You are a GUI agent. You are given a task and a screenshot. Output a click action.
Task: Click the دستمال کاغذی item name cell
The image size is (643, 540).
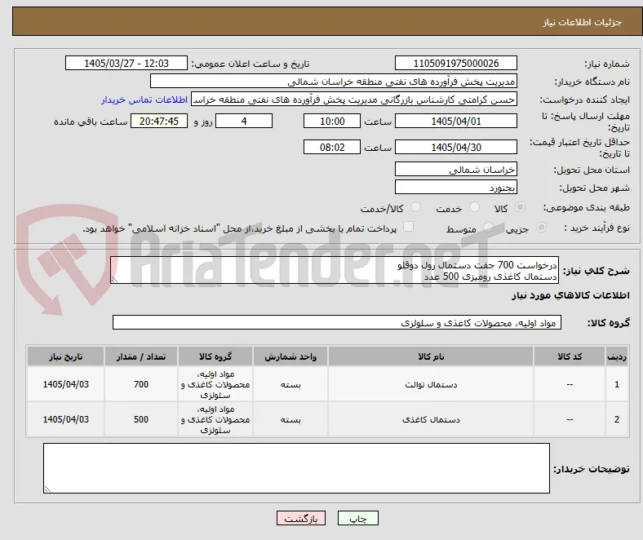pyautogui.click(x=431, y=419)
